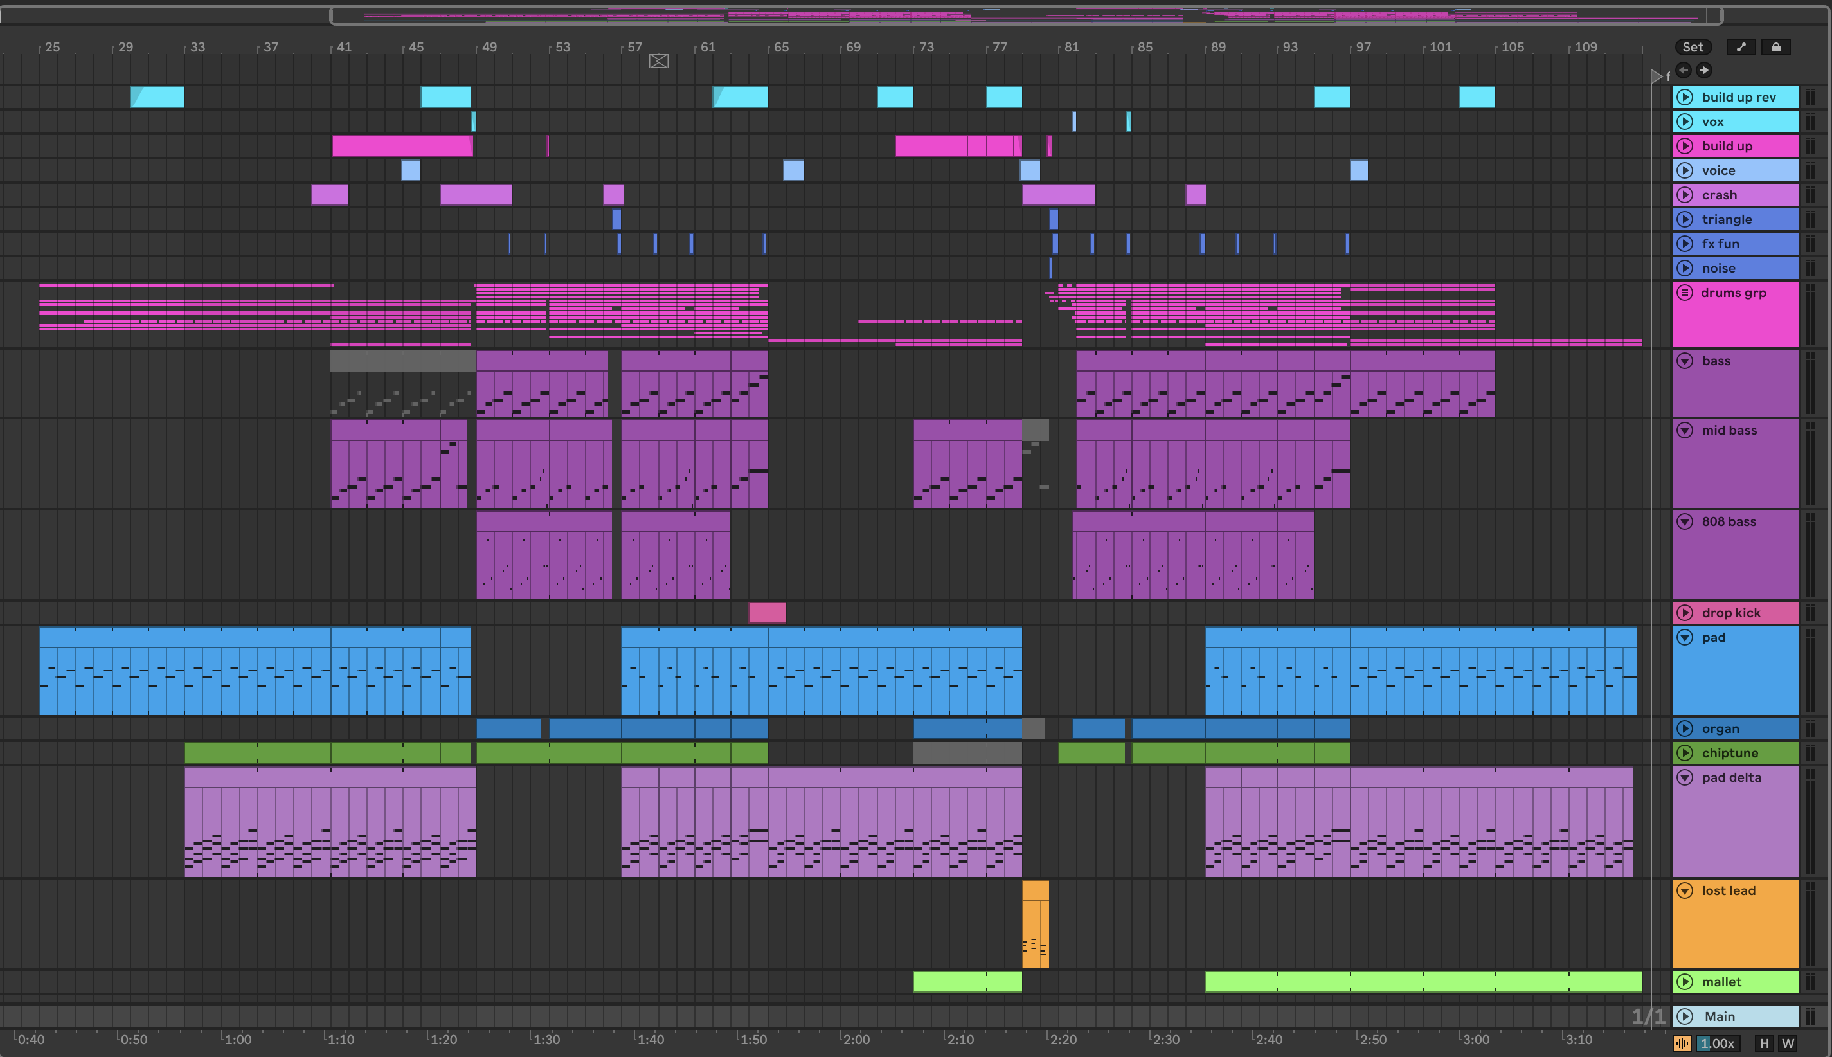
Task: Jump to previous locator arrow
Action: (1684, 71)
